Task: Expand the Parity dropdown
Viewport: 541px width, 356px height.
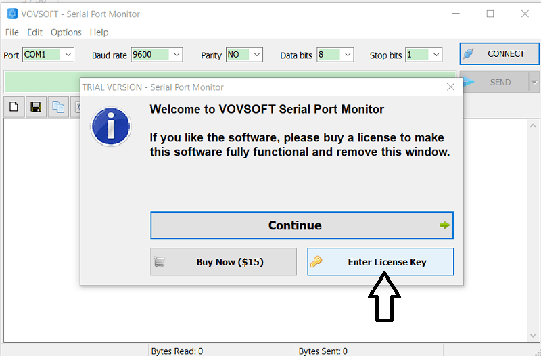Action: coord(260,55)
